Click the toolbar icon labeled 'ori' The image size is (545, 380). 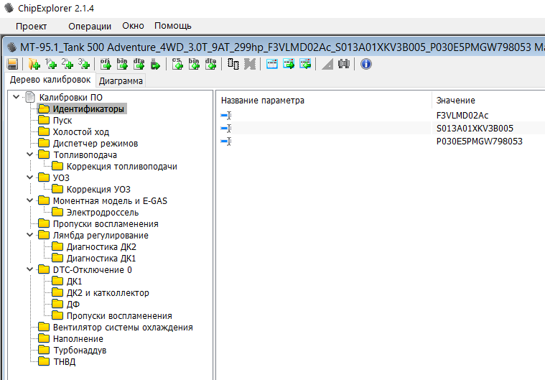[x=105, y=64]
